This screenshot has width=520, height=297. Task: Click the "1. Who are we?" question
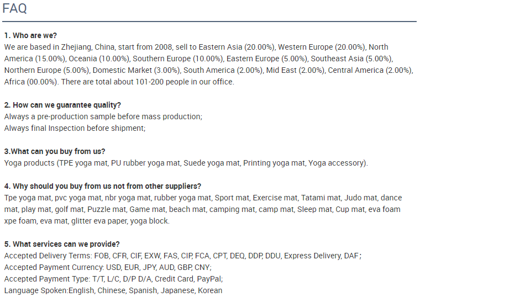pos(30,35)
